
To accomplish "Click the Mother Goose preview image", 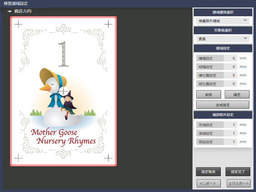I will click(63, 91).
